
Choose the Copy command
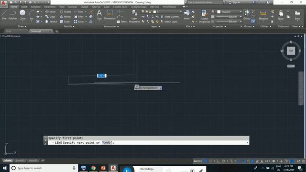(x=50, y=17)
